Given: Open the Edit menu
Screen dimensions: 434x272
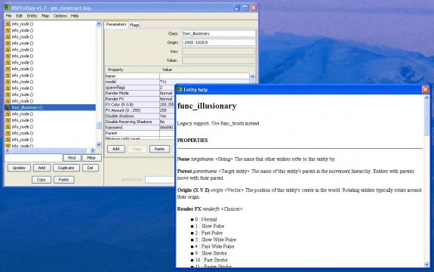Looking at the screenshot, I should (x=19, y=16).
